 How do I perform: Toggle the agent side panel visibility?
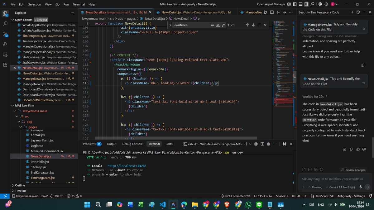tap(306, 4)
